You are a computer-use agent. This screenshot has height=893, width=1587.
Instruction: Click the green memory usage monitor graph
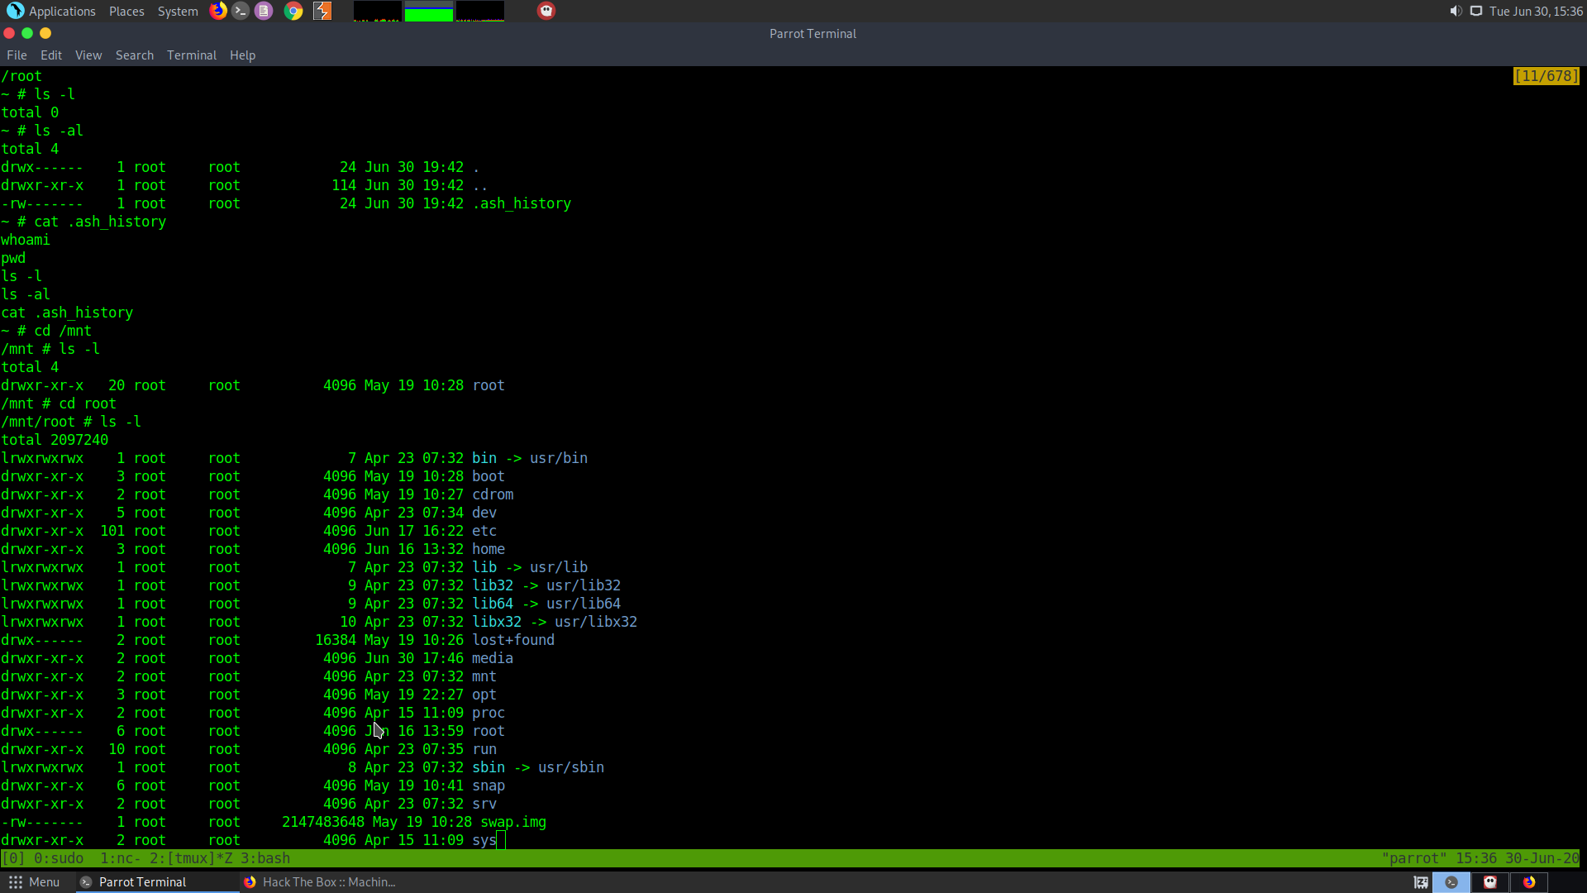[428, 12]
